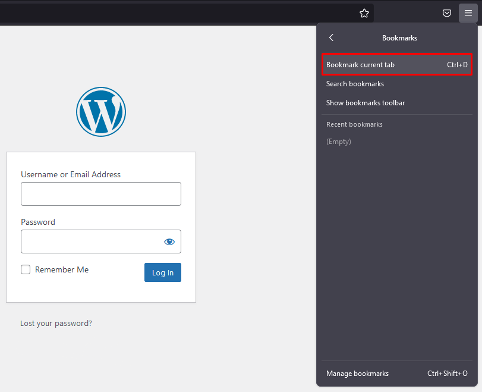Select Show bookmarks toolbar

coord(366,103)
